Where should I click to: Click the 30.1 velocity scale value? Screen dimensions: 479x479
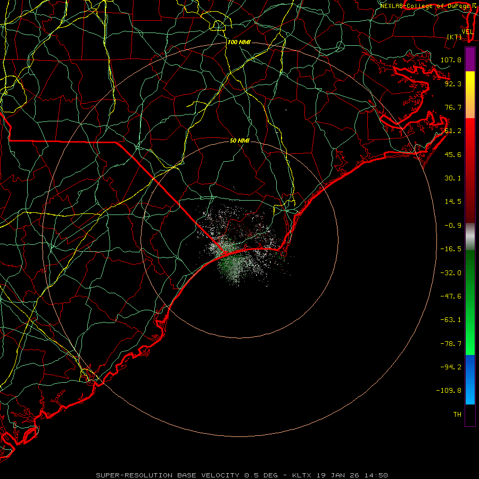(453, 178)
